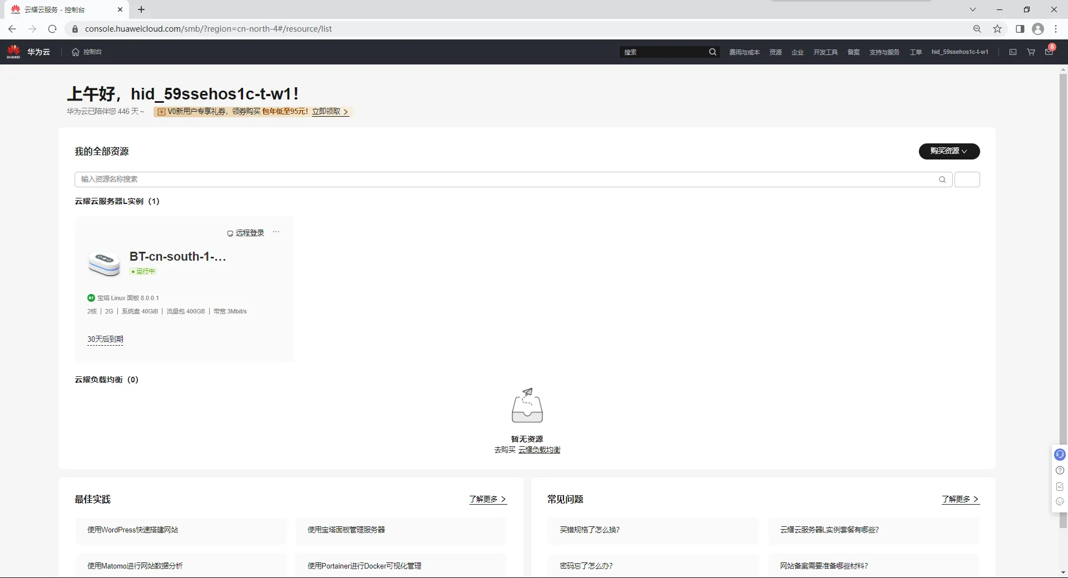Open the 买错规格了怎么换? question
Viewport: 1068px width, 578px height.
point(653,530)
